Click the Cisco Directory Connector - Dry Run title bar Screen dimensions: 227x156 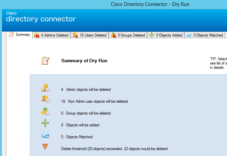tap(150, 4)
